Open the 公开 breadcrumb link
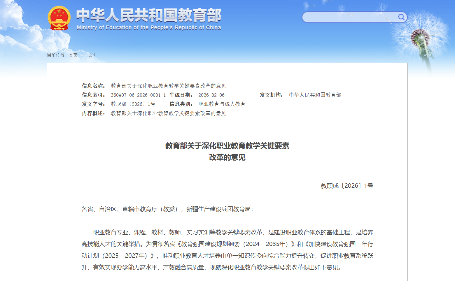455x281 pixels. (93, 55)
